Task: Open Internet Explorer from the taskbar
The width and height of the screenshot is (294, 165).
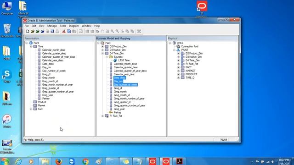Action: [x=18, y=161]
